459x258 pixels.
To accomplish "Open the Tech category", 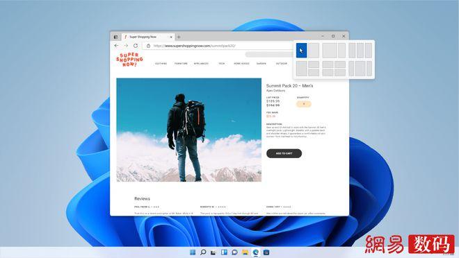I will point(222,63).
